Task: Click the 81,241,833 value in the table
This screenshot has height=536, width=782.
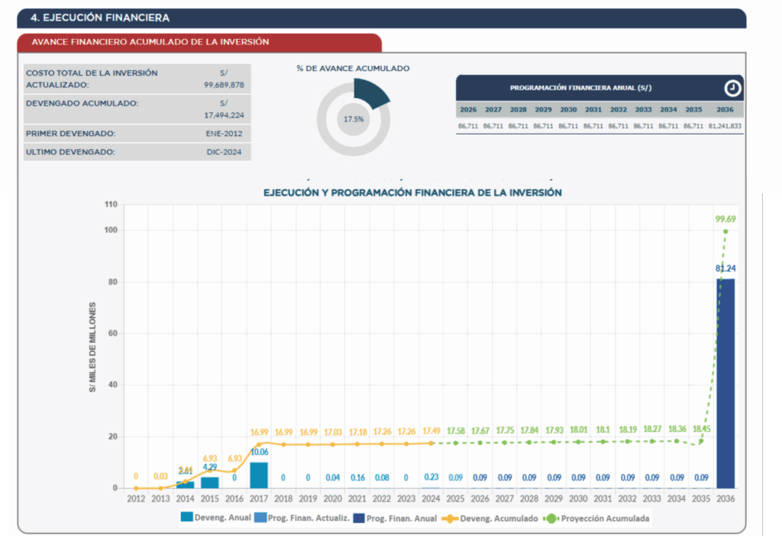Action: (x=725, y=125)
